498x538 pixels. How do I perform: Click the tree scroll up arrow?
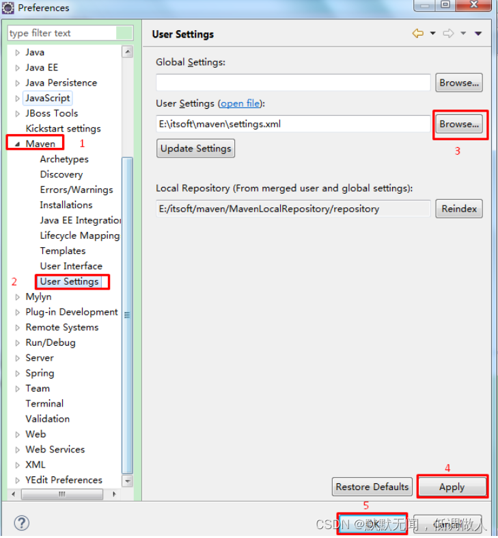coord(128,52)
